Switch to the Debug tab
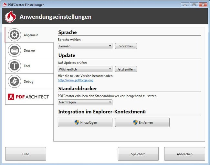 (x=29, y=81)
